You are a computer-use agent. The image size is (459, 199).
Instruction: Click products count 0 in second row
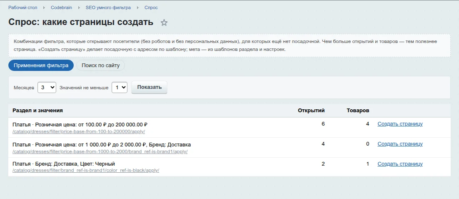368,144
